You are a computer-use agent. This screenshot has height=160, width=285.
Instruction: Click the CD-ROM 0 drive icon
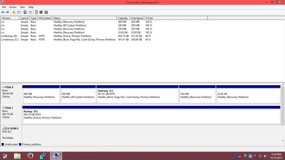coord(4,128)
